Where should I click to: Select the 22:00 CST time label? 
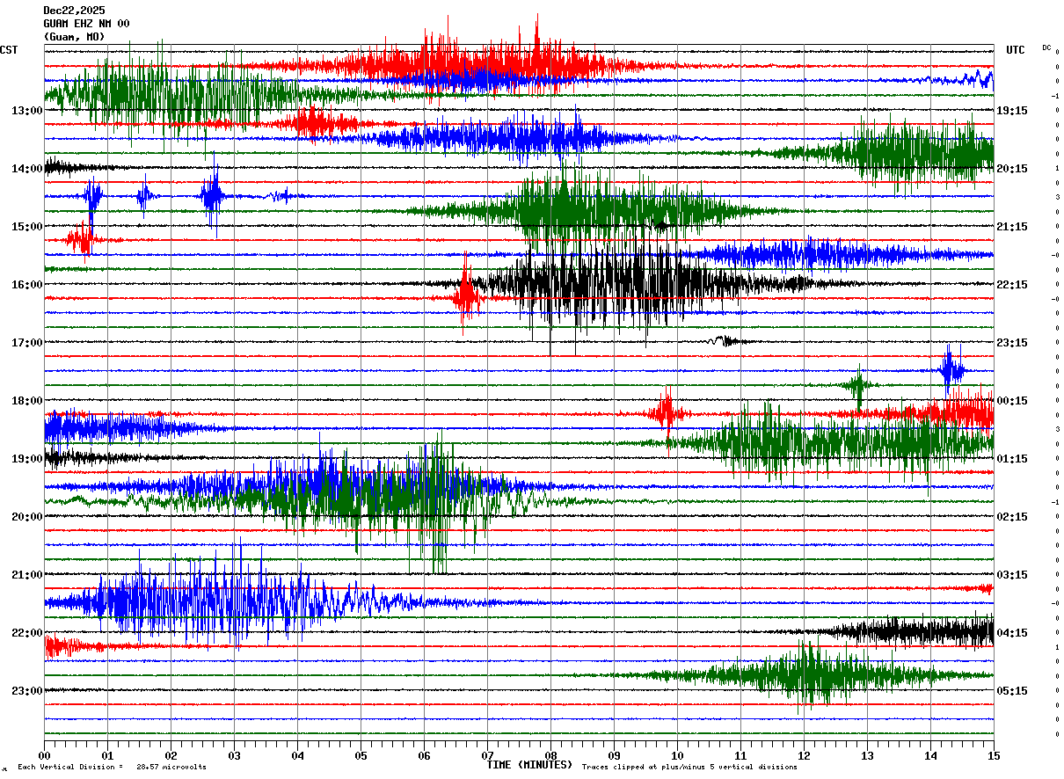click(27, 633)
